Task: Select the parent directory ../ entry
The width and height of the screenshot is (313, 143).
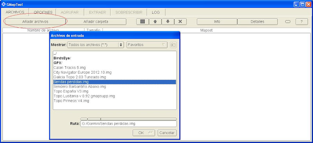Action: pyautogui.click(x=115, y=53)
